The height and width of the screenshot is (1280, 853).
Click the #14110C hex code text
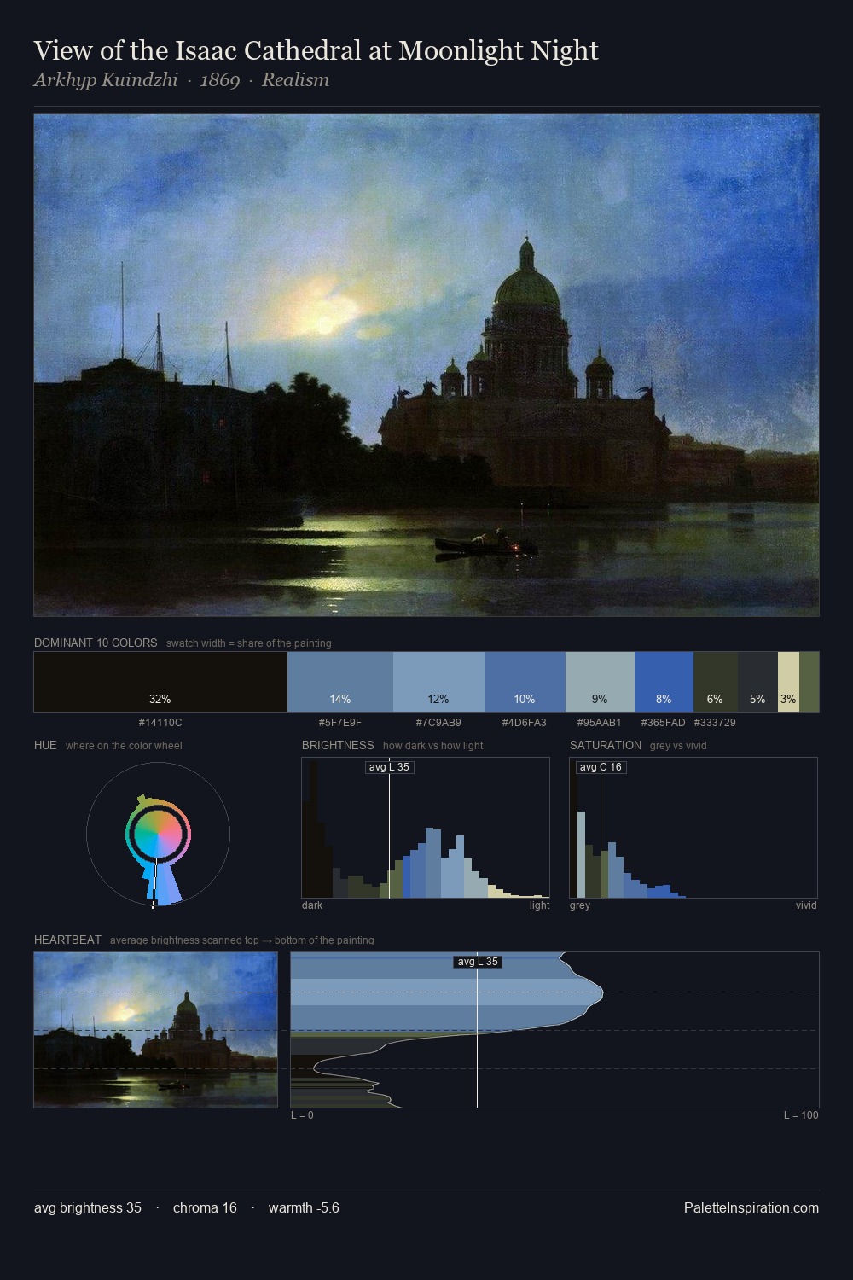(160, 723)
